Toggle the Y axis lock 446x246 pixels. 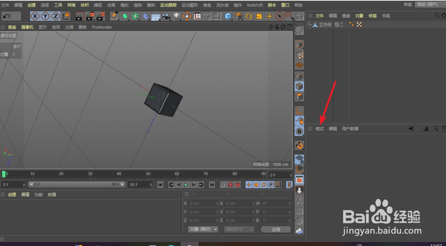[x=45, y=16]
